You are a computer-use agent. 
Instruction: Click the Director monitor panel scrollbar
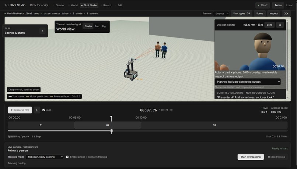287,57
